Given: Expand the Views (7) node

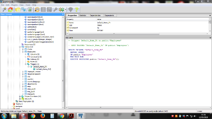Looking at the screenshot, I should (20, 99).
